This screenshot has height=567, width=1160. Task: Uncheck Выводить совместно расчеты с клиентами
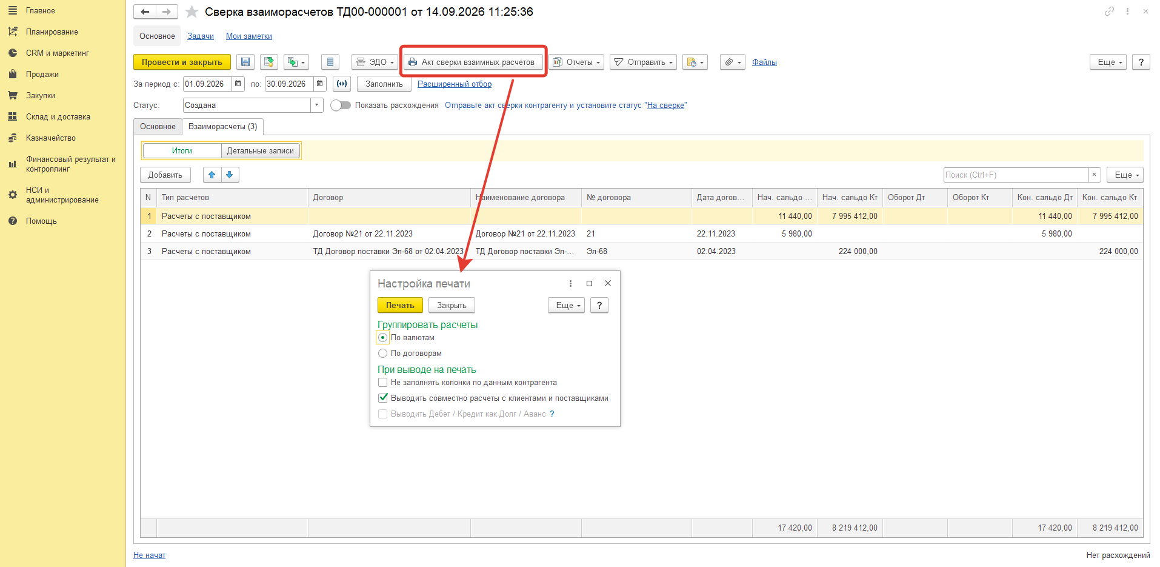click(382, 398)
